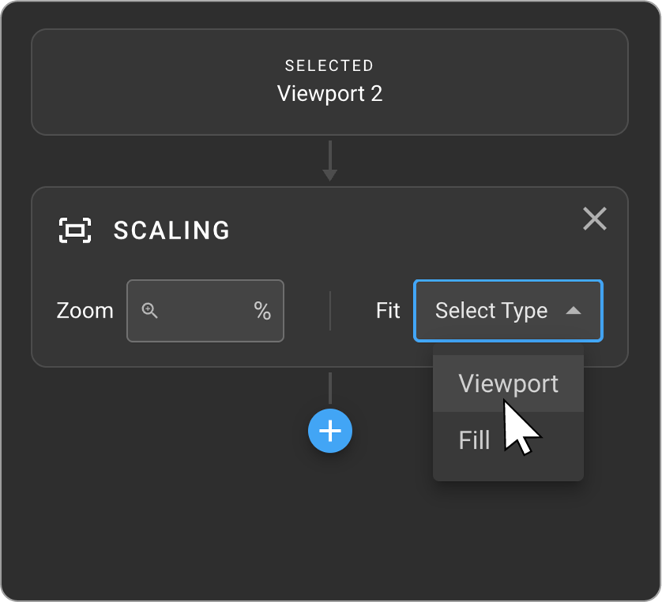This screenshot has width=662, height=602.
Task: Focus the Zoom percentage input field
Action: [x=205, y=310]
